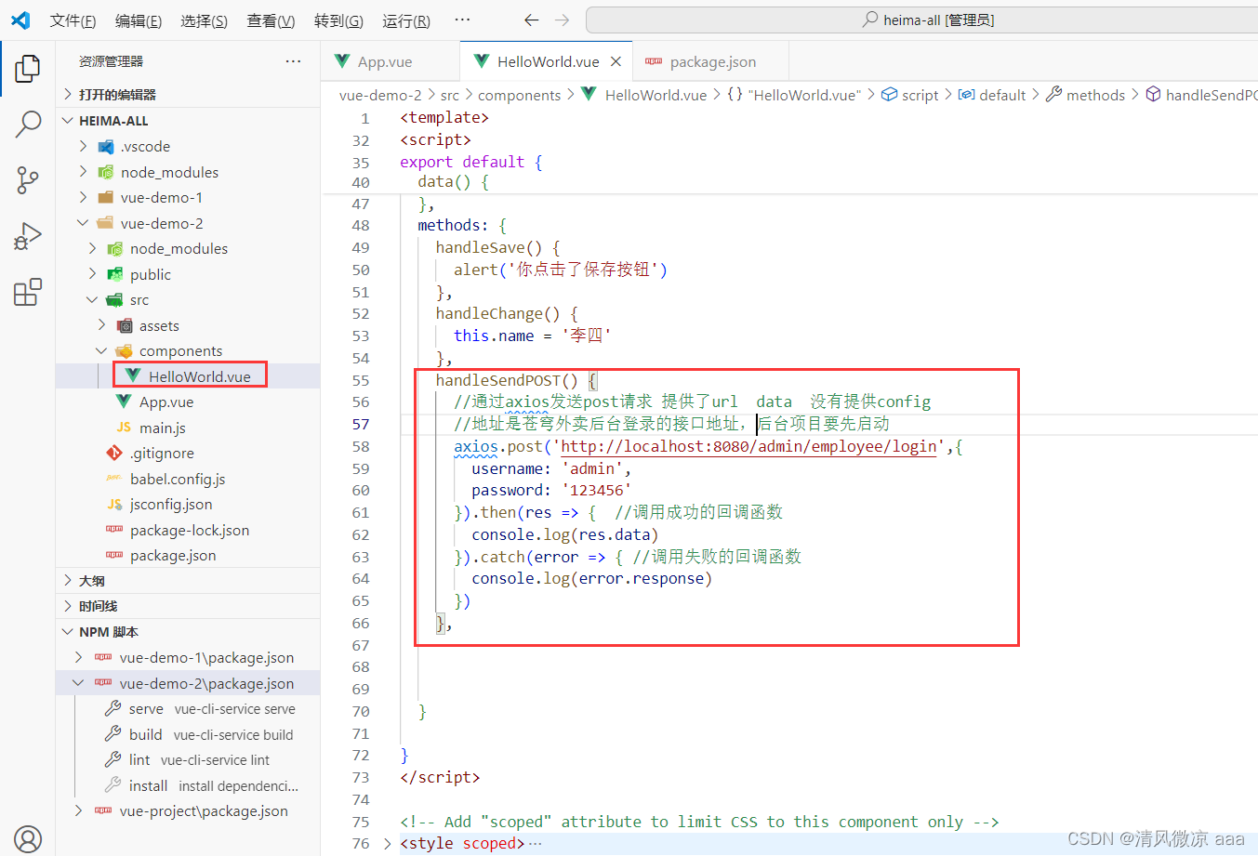Expand the 大纲 outline section
Screen dimensions: 1258x856
click(x=189, y=580)
